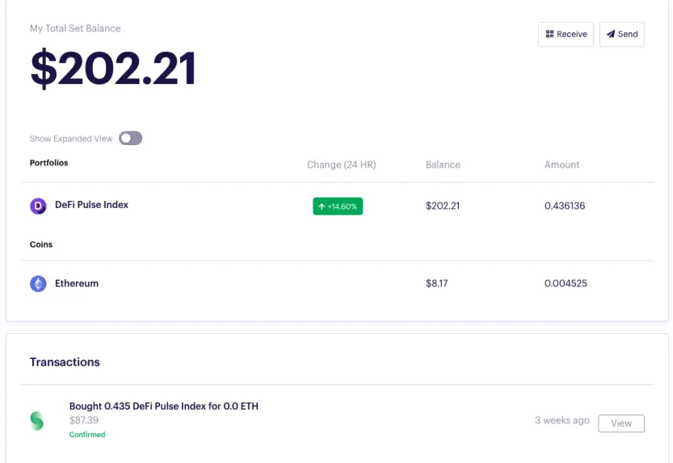The width and height of the screenshot is (673, 463).
Task: Click the DeFi Pulse Index purple logo icon
Action: [38, 206]
